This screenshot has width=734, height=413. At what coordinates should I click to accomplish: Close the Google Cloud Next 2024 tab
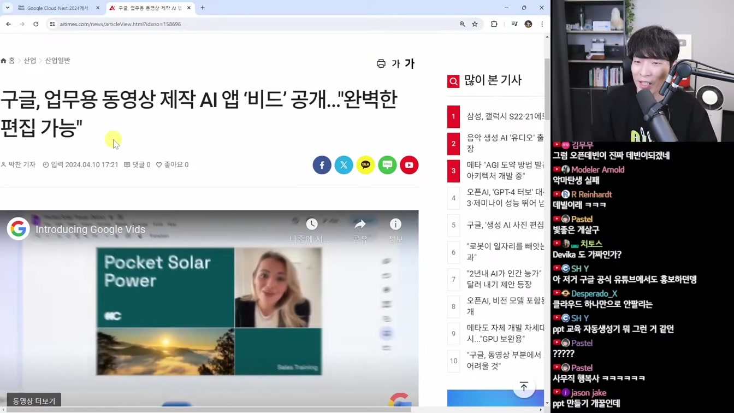pyautogui.click(x=98, y=8)
